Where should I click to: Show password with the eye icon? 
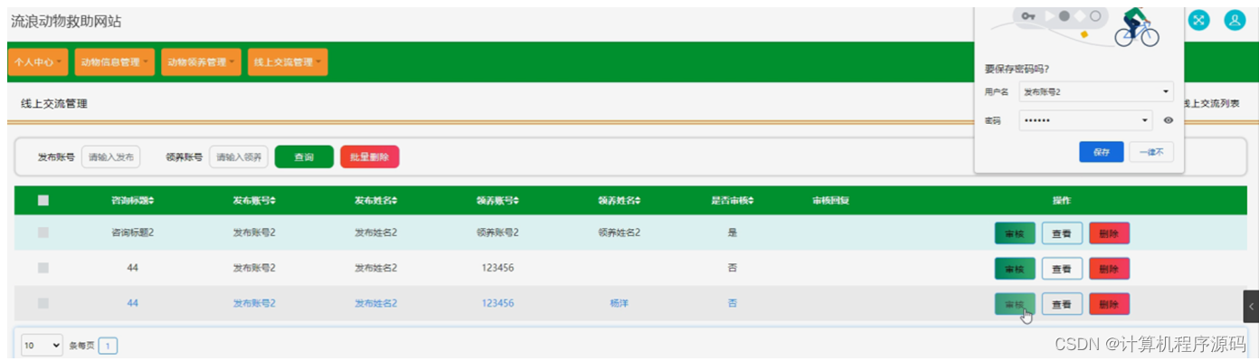[1169, 120]
